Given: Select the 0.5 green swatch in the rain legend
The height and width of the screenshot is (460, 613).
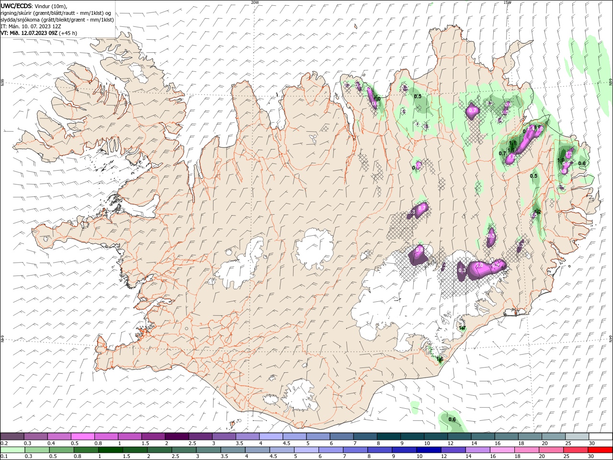Looking at the screenshot, I should [x=62, y=450].
